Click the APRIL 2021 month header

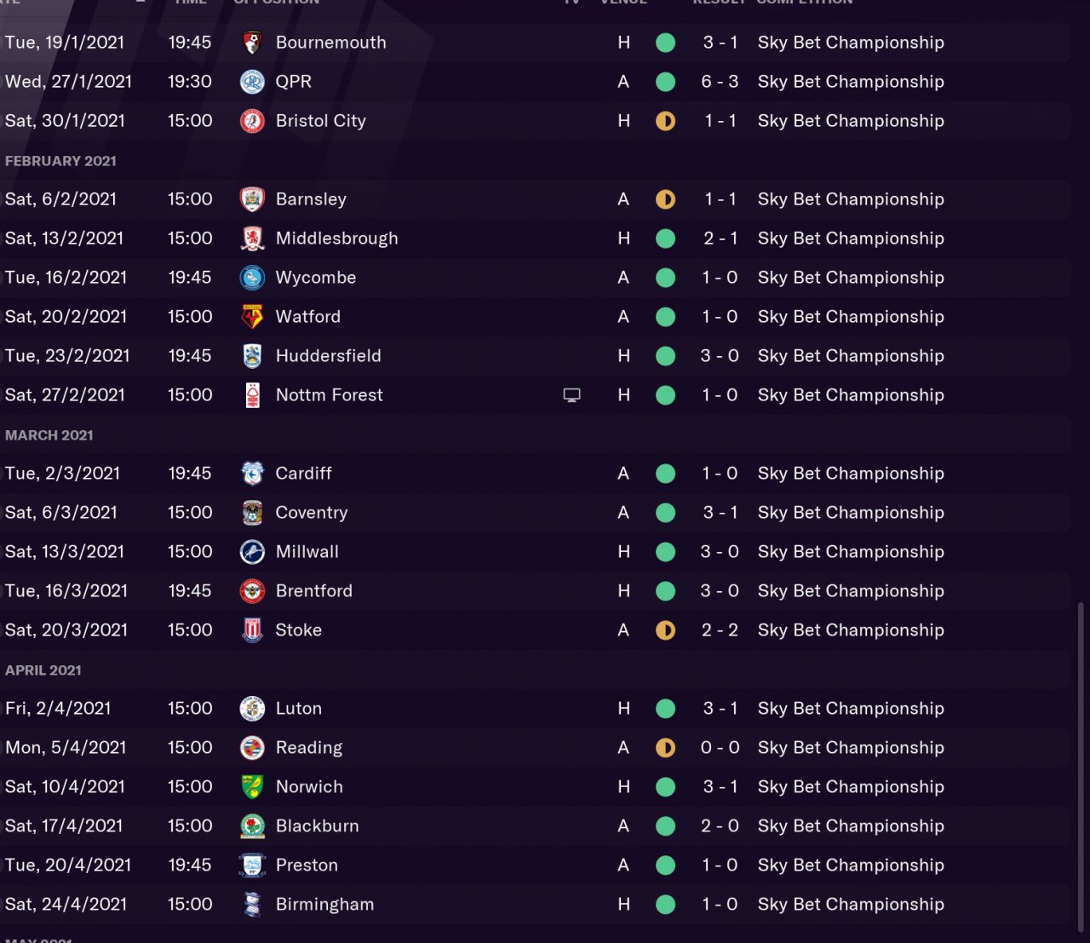coord(43,670)
